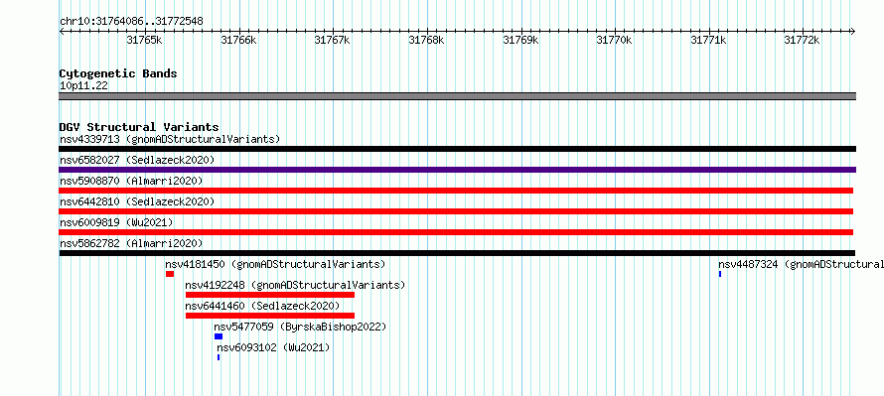Viewport: 884px width, 396px height.
Task: Click the nsv6441460 (Sedlazeck2020) label
Action: click(x=263, y=306)
